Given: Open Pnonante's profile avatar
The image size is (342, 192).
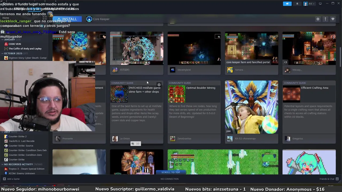Looking at the screenshot, I should pyautogui.click(x=57, y=139).
